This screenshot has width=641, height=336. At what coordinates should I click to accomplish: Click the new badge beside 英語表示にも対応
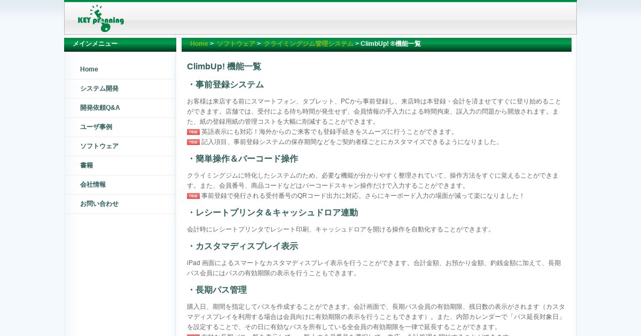pyautogui.click(x=193, y=132)
